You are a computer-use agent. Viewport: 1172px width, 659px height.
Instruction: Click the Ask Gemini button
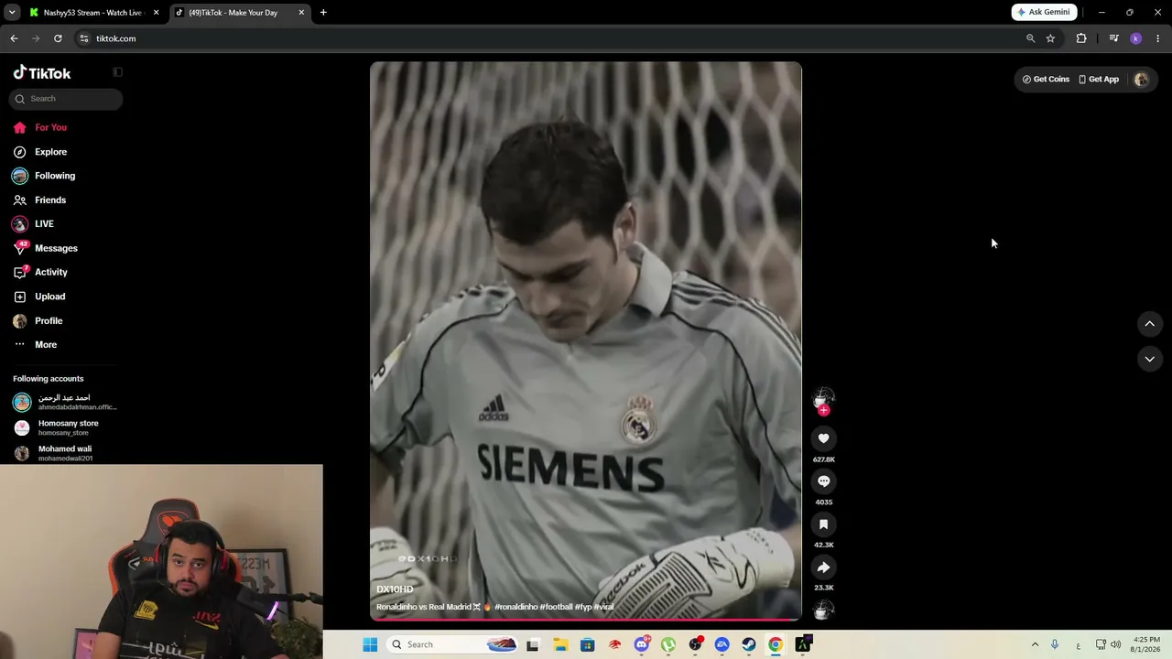[x=1044, y=13]
